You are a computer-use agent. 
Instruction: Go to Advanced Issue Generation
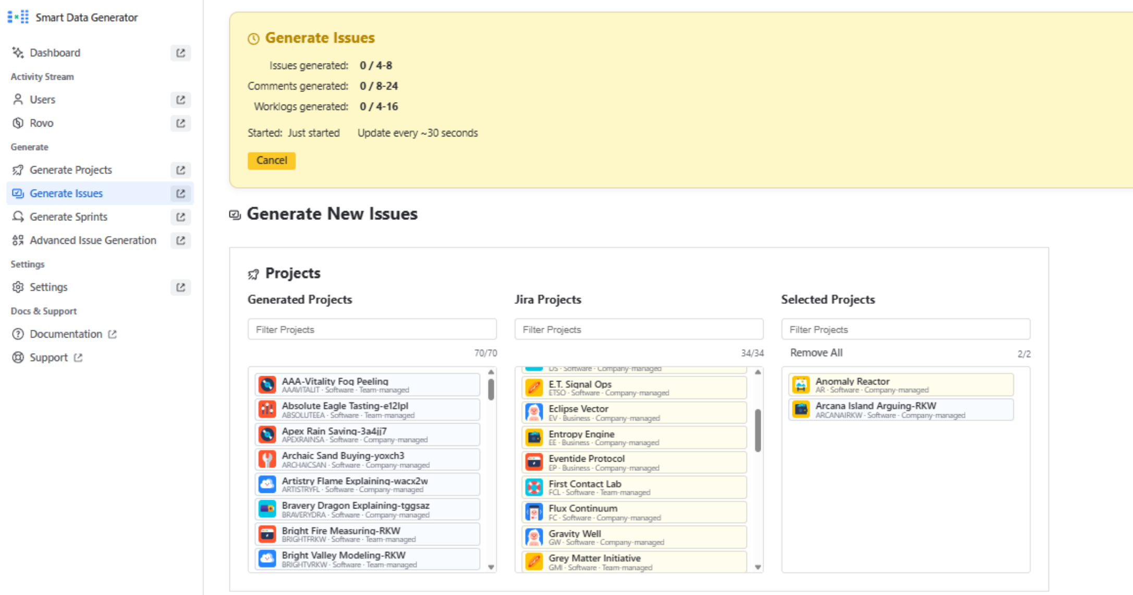[93, 240]
